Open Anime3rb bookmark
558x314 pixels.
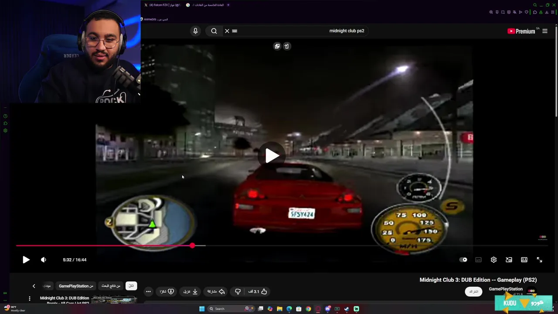pos(154,19)
